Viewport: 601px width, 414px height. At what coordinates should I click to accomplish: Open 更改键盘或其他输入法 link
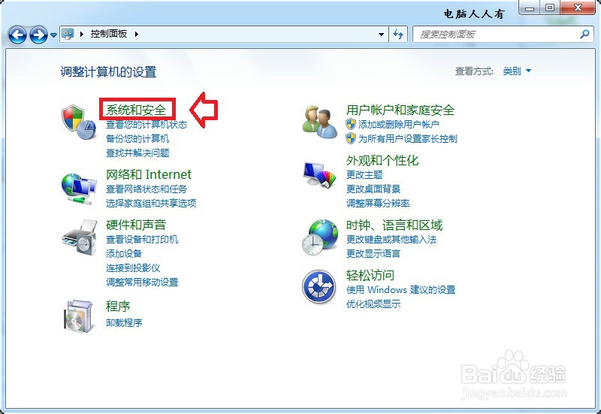391,239
